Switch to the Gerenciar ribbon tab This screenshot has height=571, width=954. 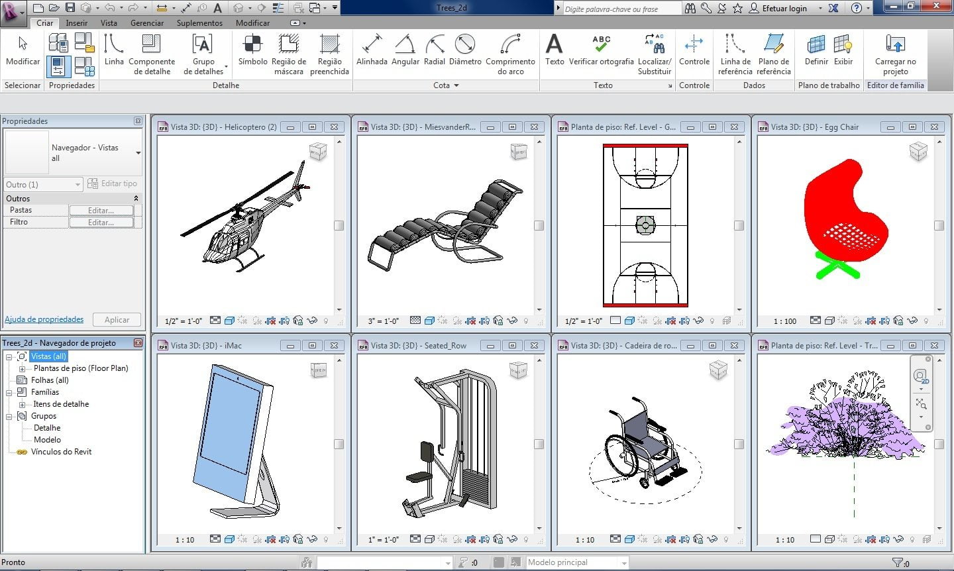click(x=147, y=23)
